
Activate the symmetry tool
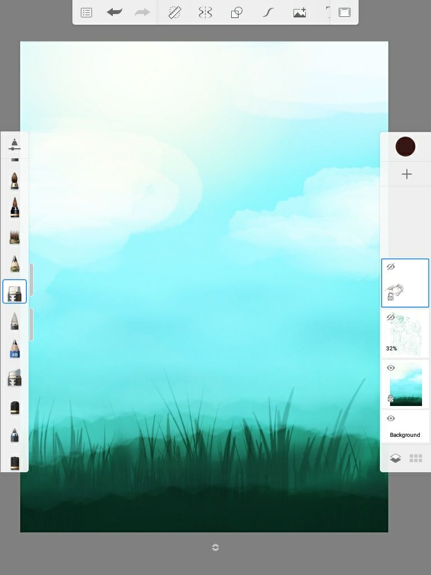pos(205,13)
